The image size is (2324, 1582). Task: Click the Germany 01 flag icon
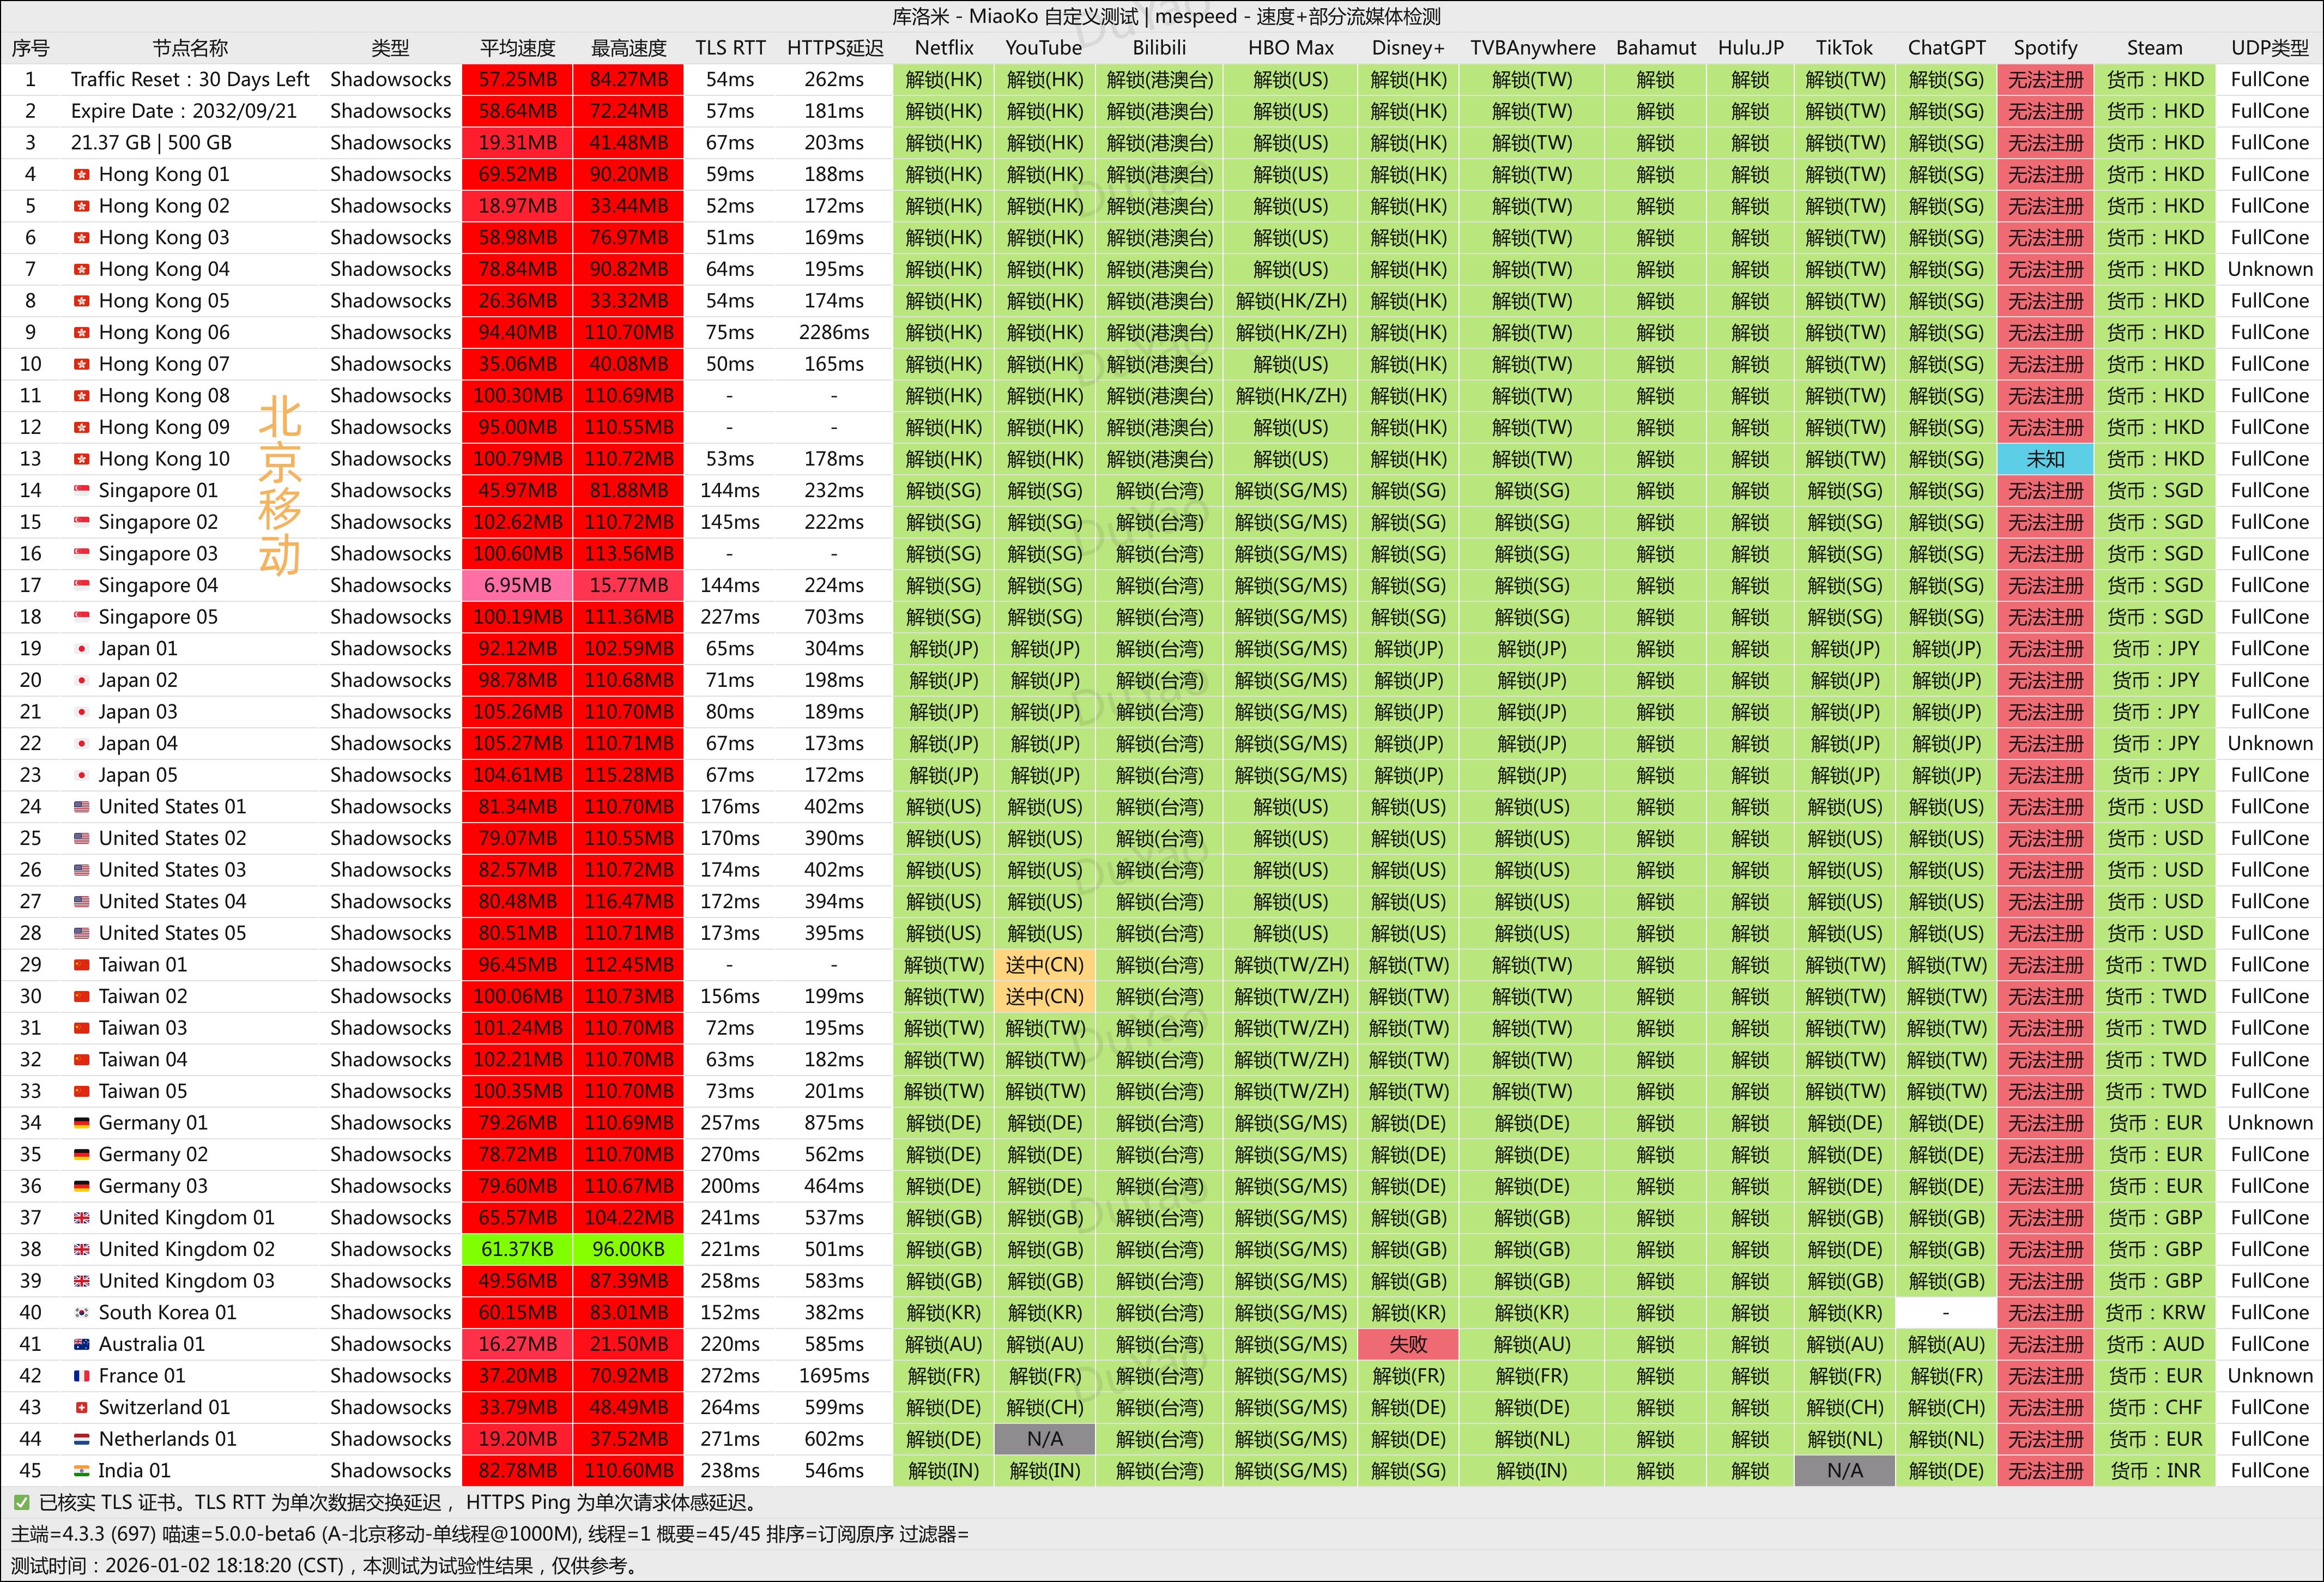pyautogui.click(x=82, y=1123)
